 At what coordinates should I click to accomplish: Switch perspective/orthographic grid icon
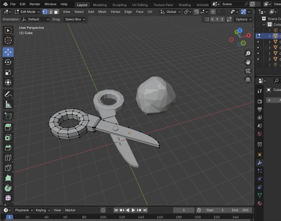tap(248, 79)
